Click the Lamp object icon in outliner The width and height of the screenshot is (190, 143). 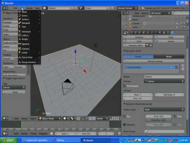click(130, 27)
